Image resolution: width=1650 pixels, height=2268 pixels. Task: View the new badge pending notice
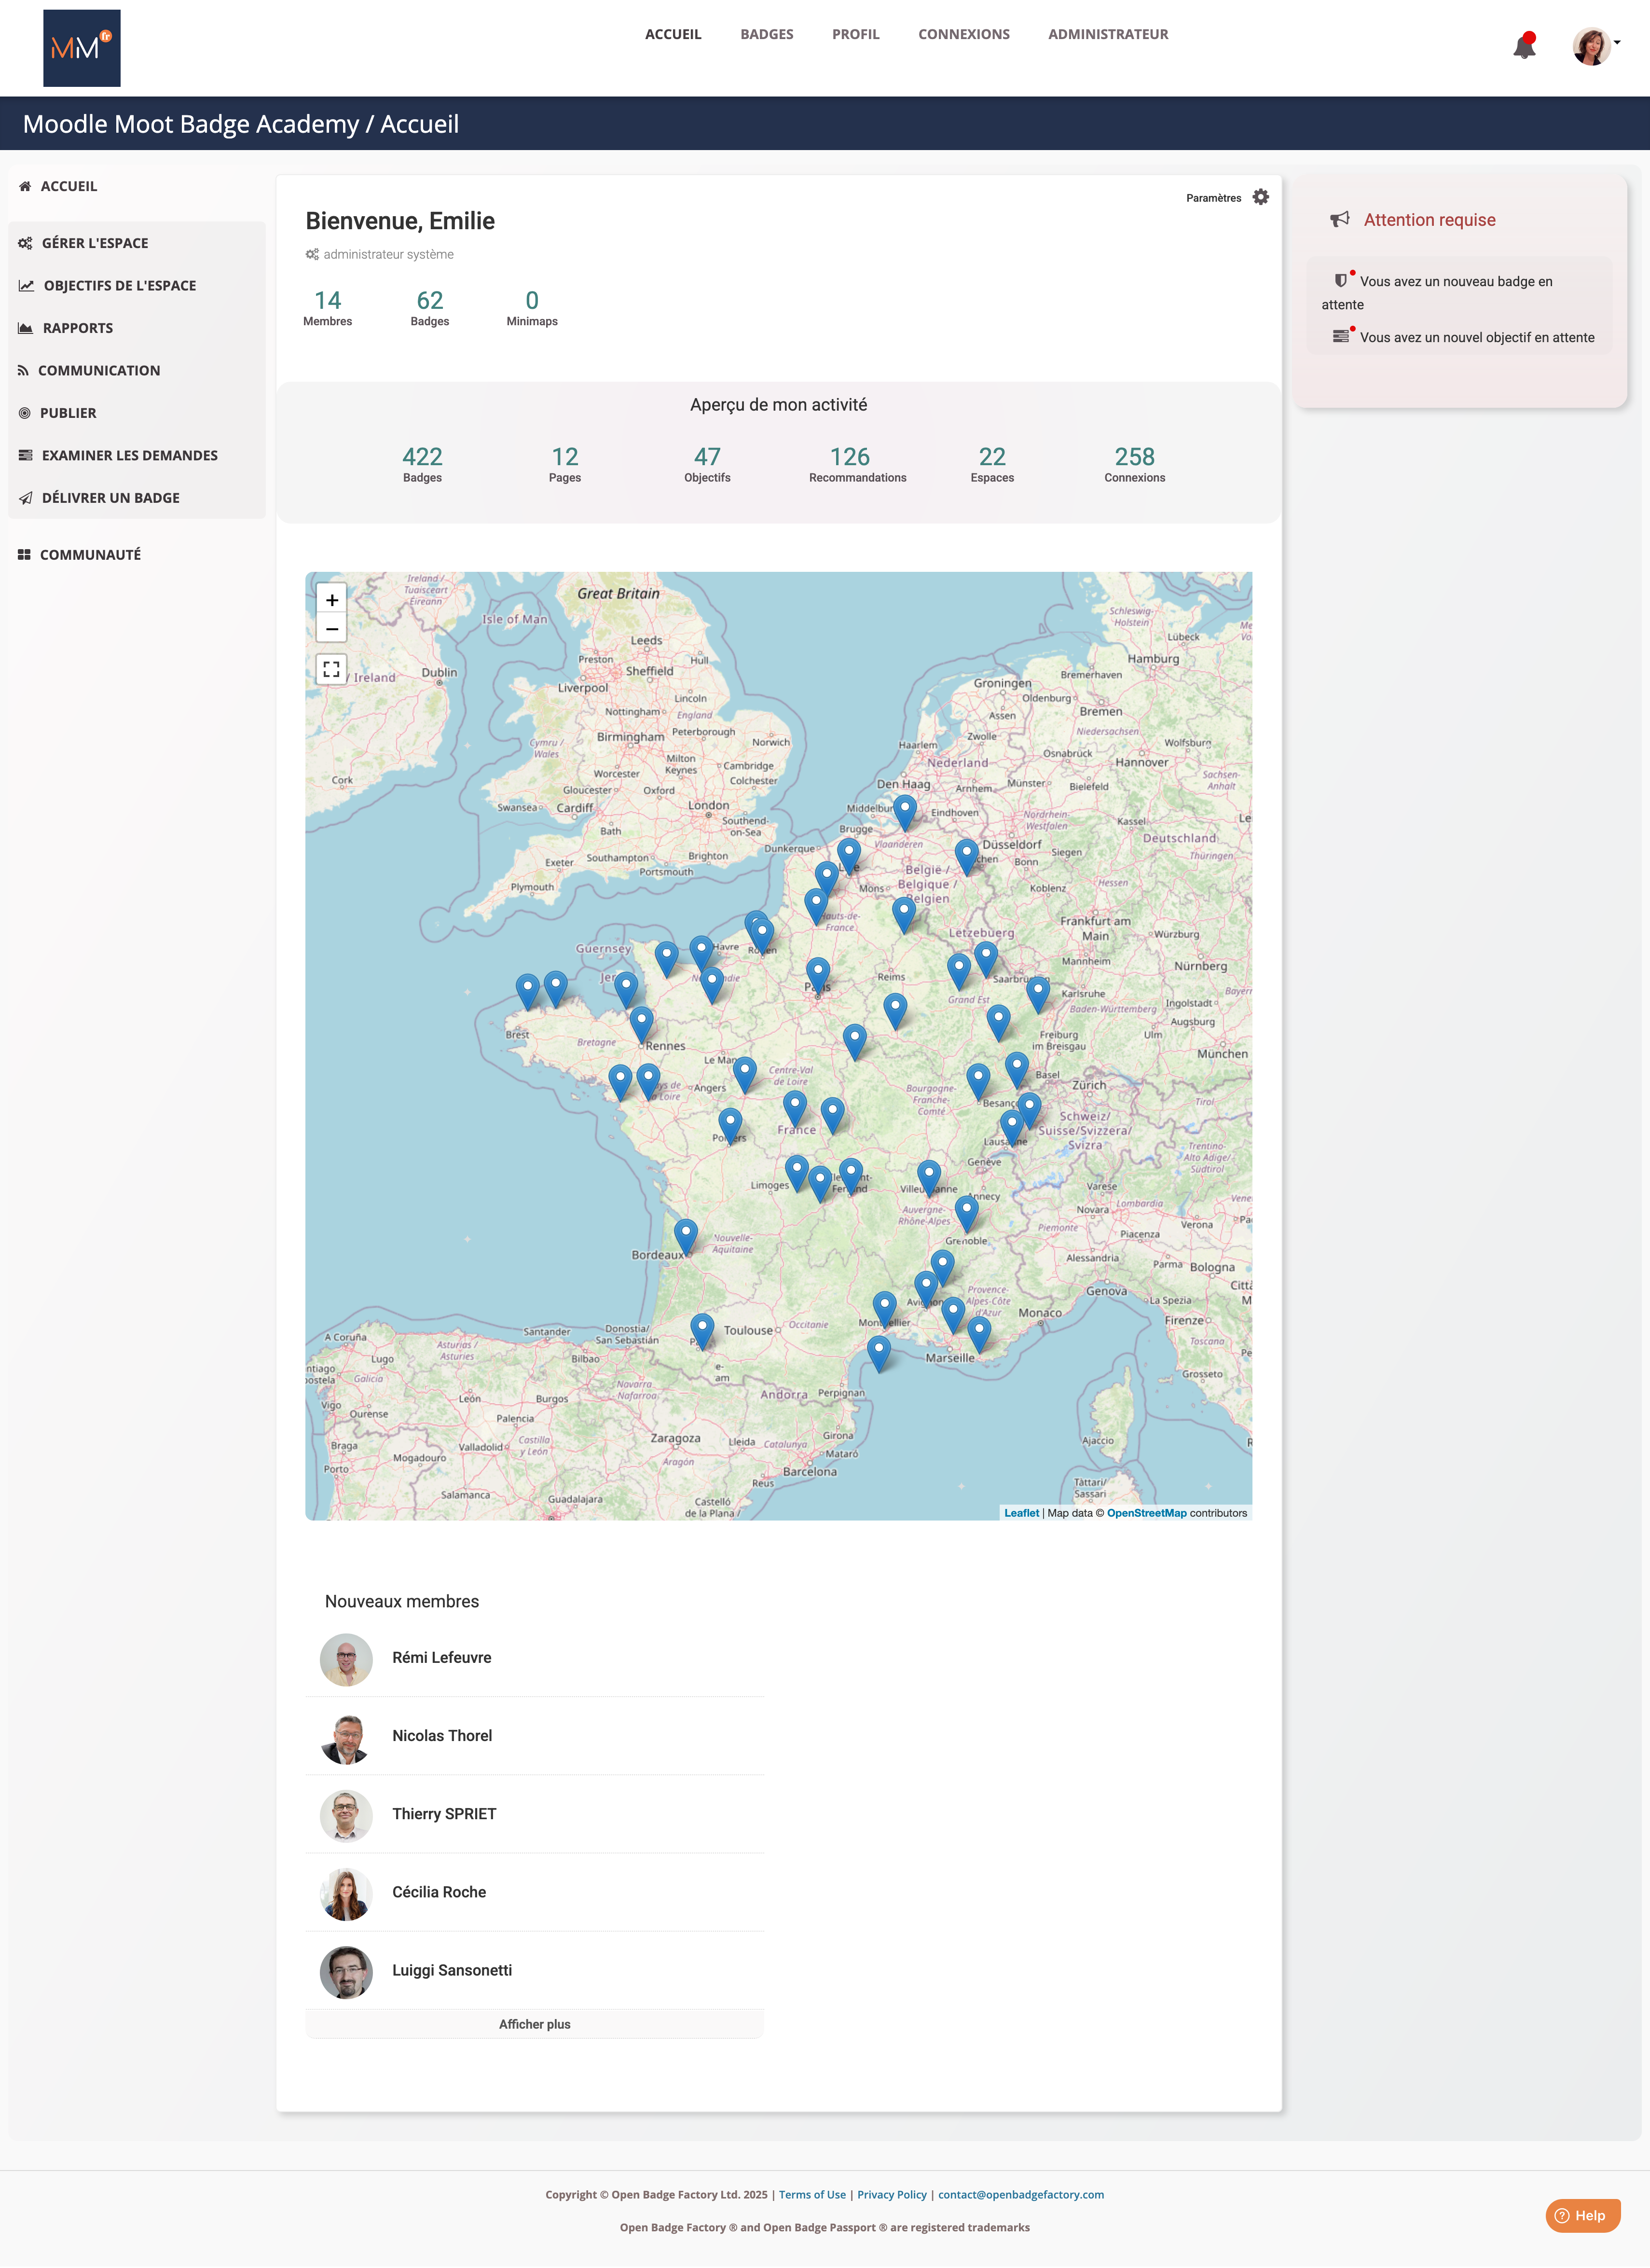1455,282
